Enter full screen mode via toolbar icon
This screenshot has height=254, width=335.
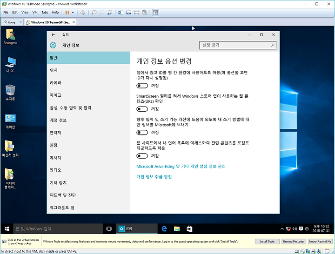[x=136, y=13]
